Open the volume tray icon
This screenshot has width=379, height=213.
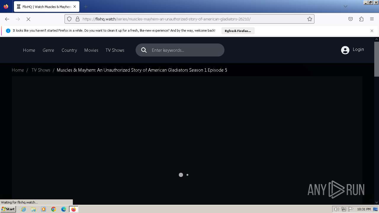336,209
